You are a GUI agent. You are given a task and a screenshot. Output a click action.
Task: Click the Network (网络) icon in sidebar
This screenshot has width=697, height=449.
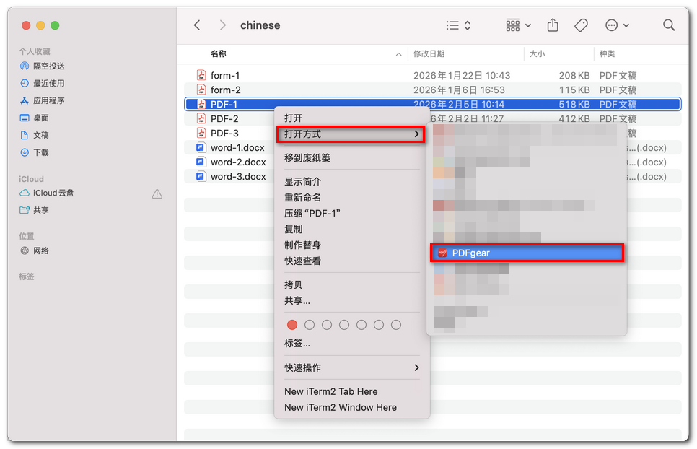[x=26, y=250]
